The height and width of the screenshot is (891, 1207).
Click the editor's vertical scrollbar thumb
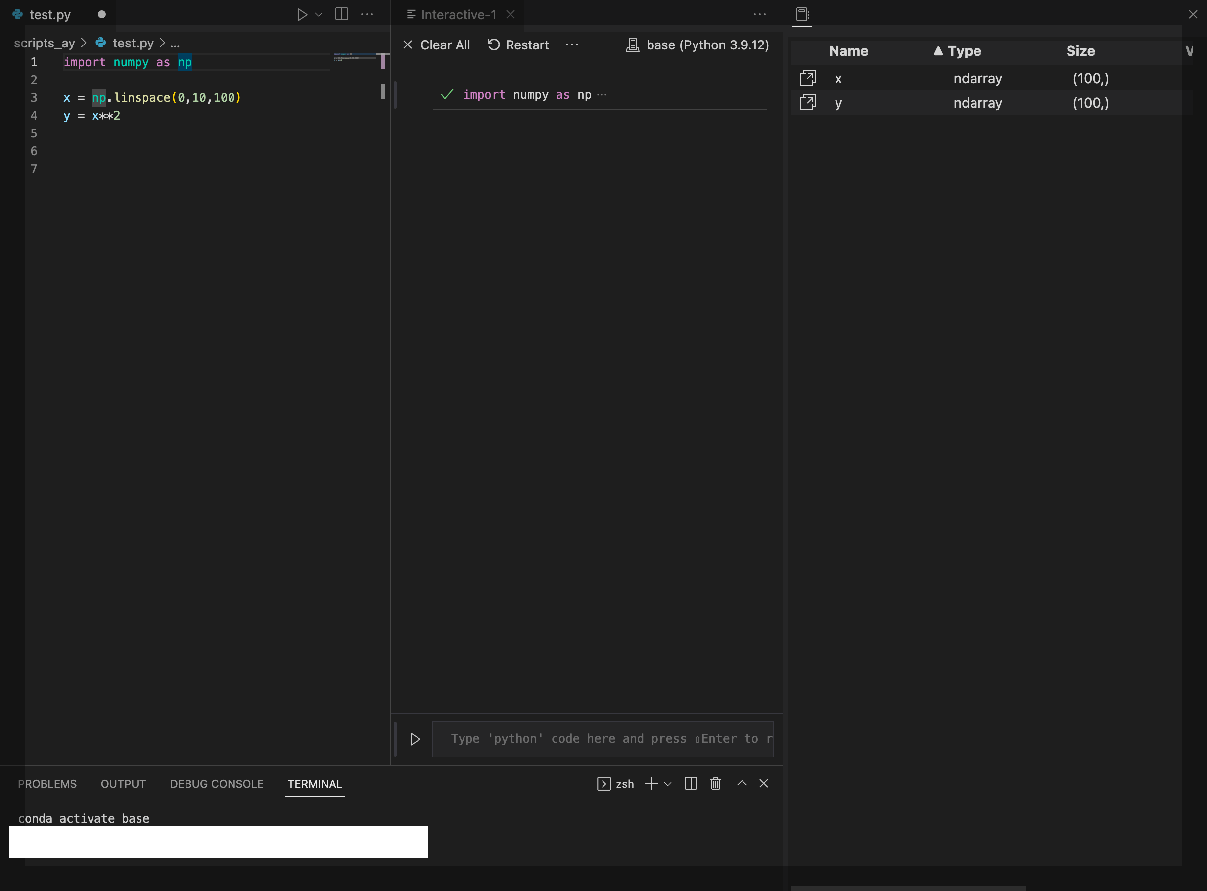383,91
